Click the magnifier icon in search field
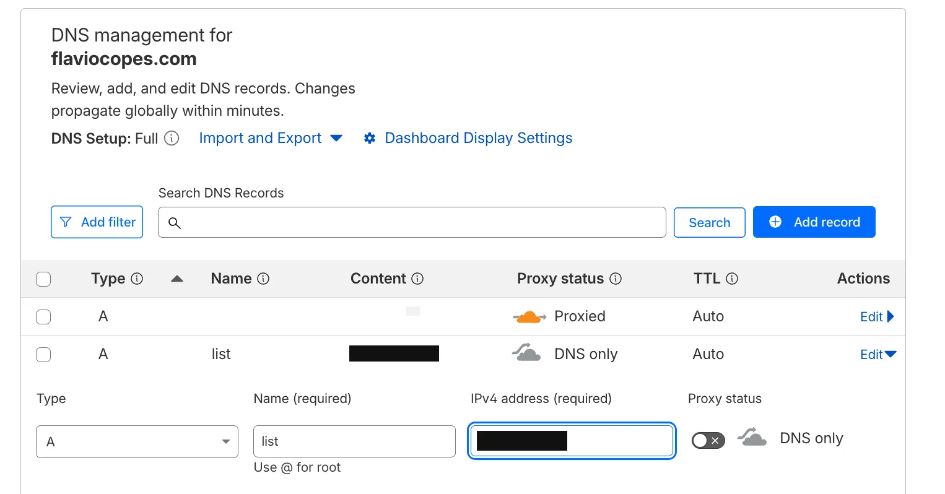The height and width of the screenshot is (494, 945). tap(175, 223)
